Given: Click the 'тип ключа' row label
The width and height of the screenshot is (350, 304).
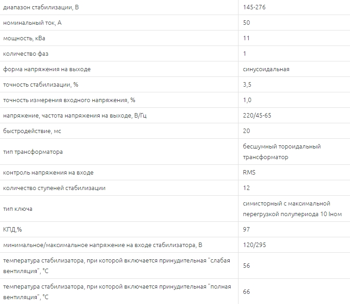Looking at the screenshot, I should (18, 209).
